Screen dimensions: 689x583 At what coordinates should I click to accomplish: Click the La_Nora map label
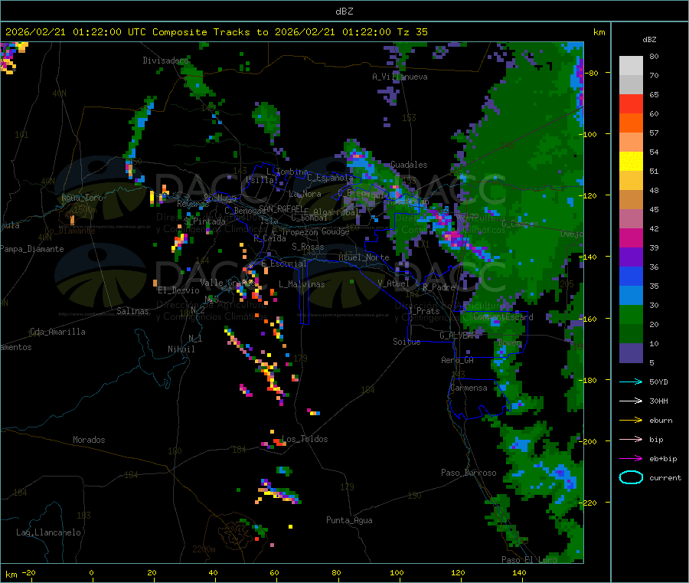tap(305, 194)
